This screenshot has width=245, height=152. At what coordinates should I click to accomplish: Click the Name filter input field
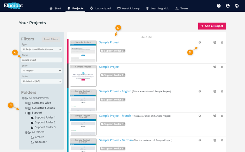pyautogui.click(x=41, y=60)
